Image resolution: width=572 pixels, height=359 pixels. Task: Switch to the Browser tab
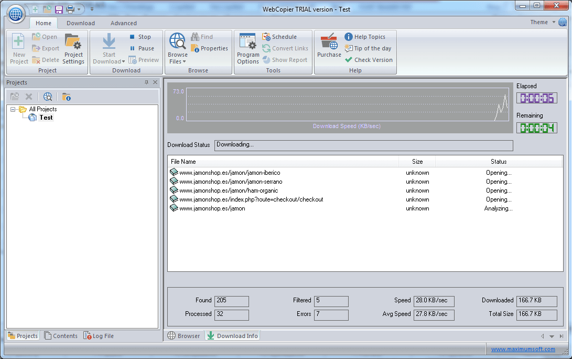184,335
